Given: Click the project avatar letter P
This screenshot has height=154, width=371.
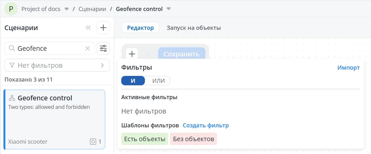Looking at the screenshot, I should tap(11, 9).
